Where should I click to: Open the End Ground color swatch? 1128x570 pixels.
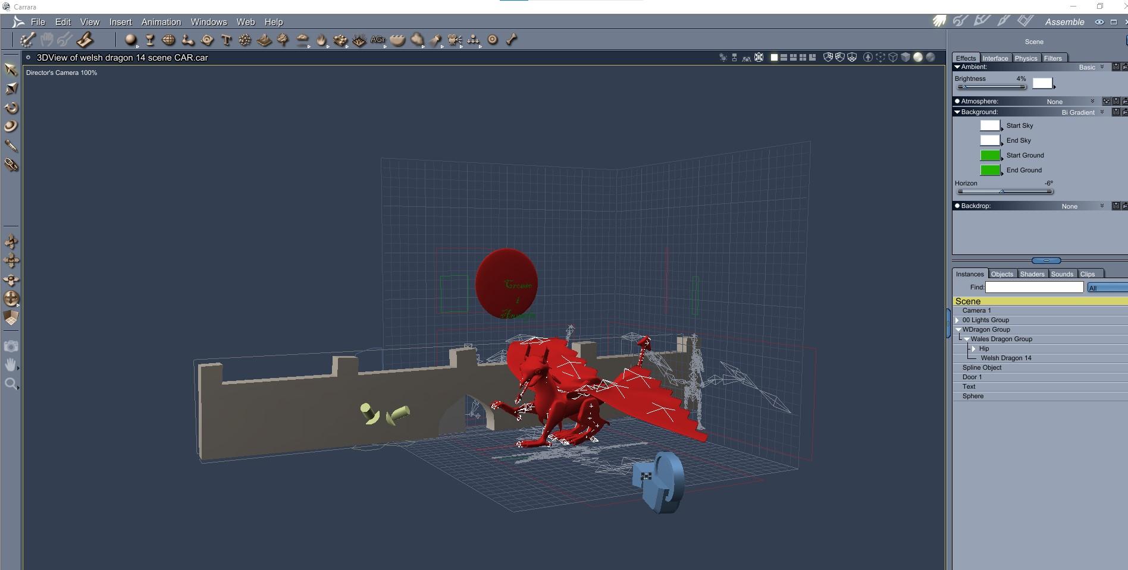point(990,170)
